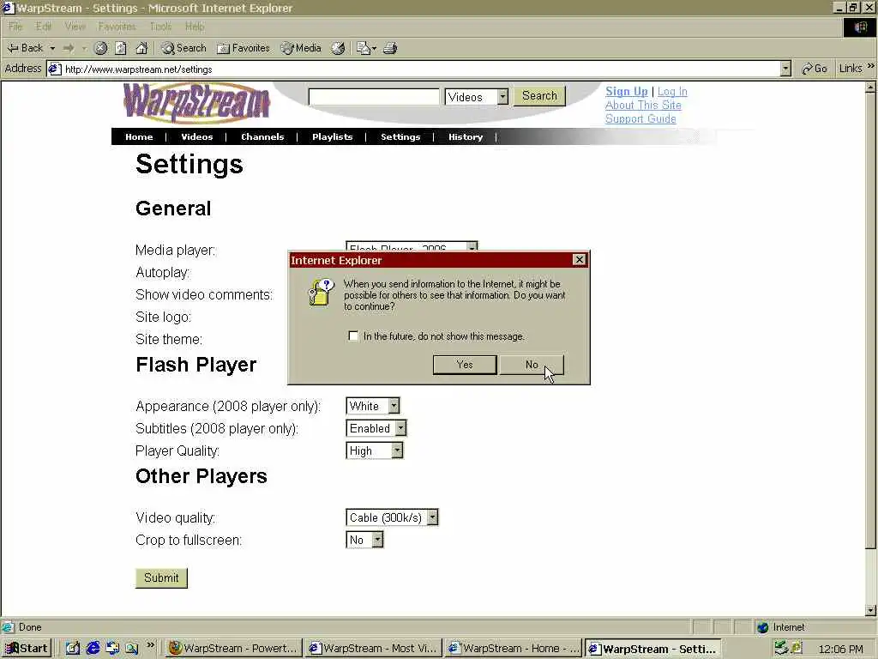Image resolution: width=878 pixels, height=659 pixels.
Task: Open the Search pane in toolbar
Action: coord(184,48)
